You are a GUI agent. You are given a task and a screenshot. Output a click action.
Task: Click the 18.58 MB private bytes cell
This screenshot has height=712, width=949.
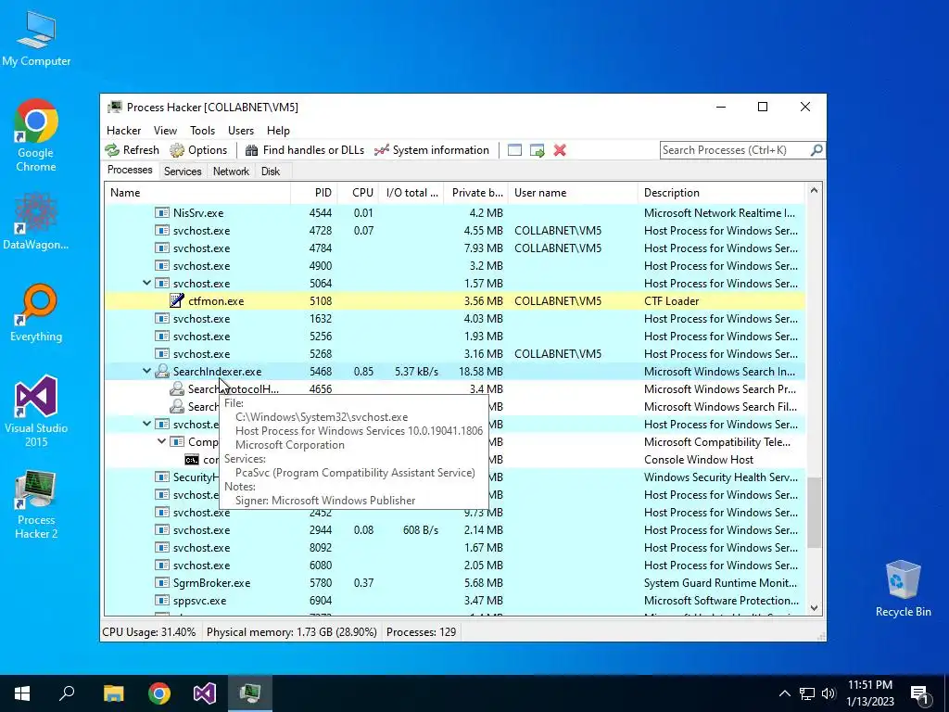pos(481,371)
